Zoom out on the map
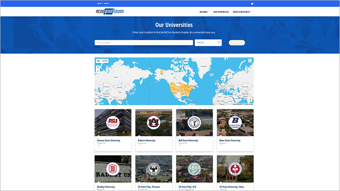Screen dimensions: 340x191 (x=98, y=71)
